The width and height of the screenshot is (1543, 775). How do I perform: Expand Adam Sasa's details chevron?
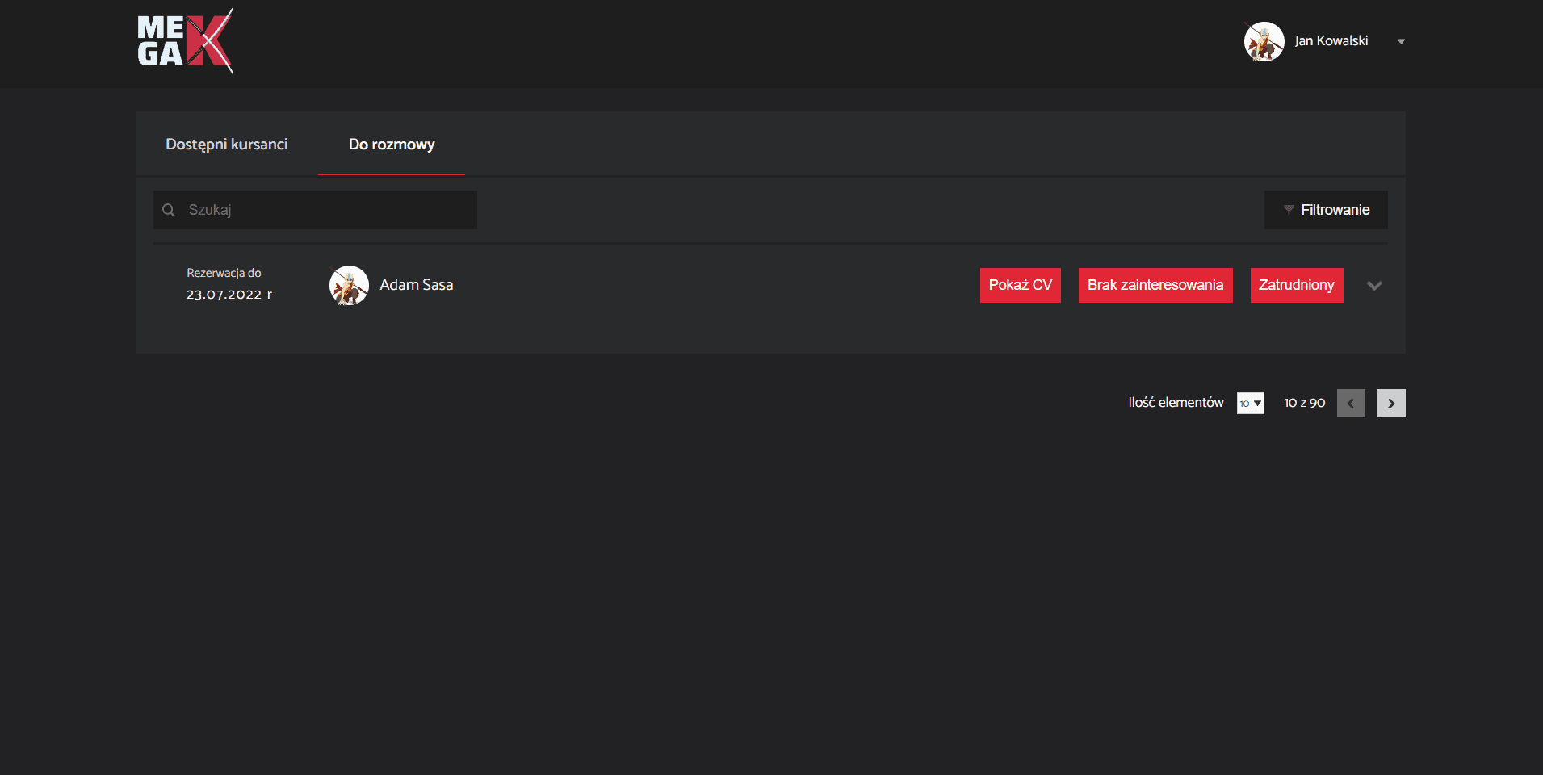pos(1374,286)
